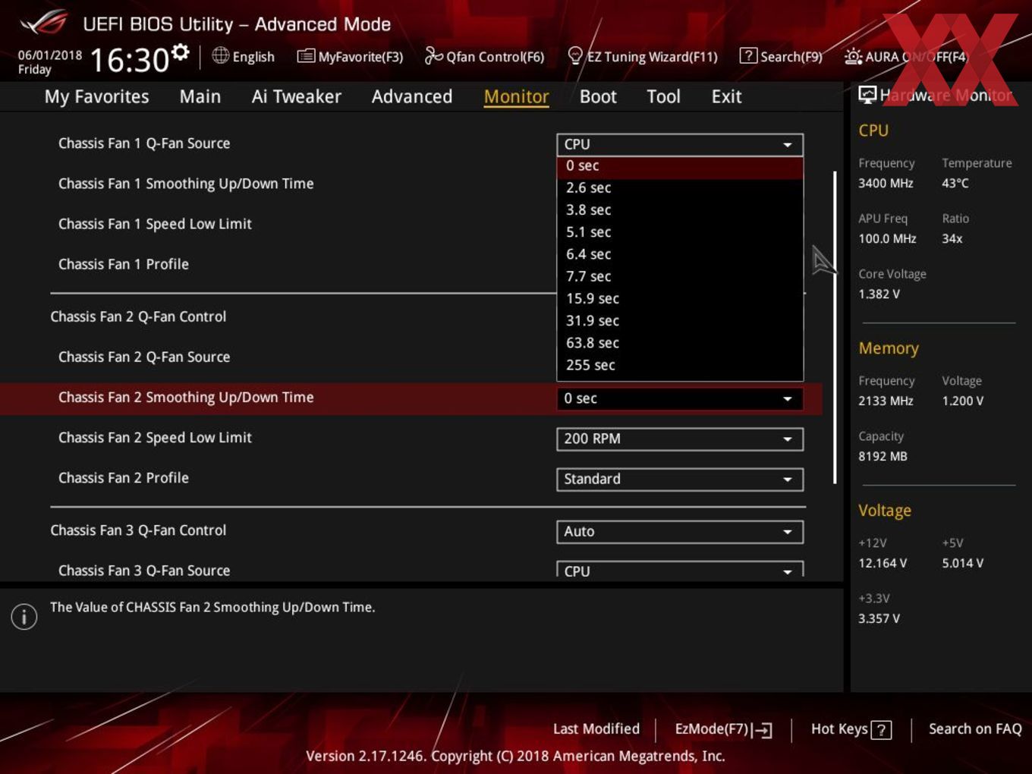Screen dimensions: 1032x774
Task: Click the +3.3V value 3.357 V
Action: (879, 619)
